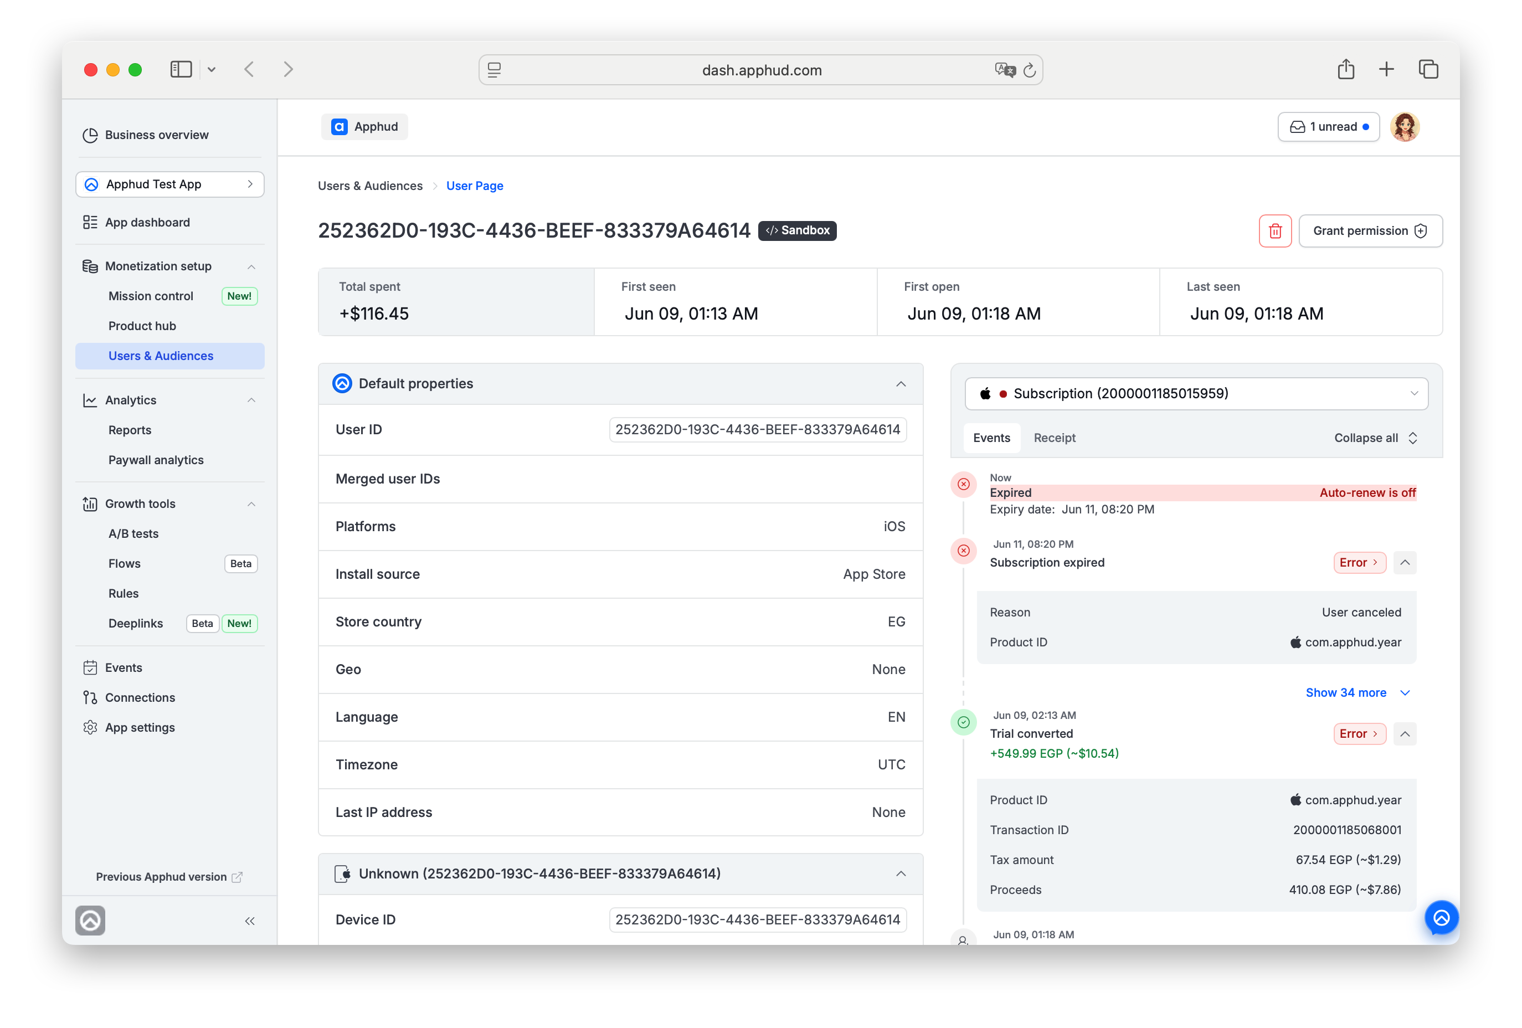The width and height of the screenshot is (1522, 1028).
Task: Open A/B tests under Growth tools
Action: coord(133,533)
